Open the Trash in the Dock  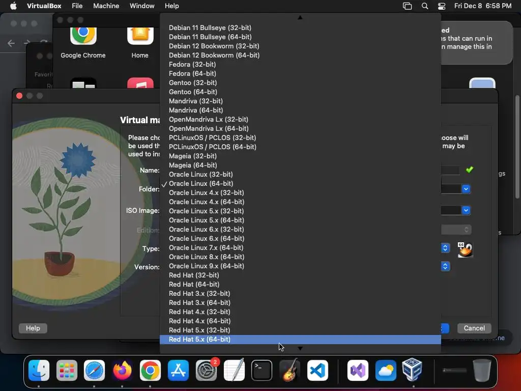click(482, 370)
